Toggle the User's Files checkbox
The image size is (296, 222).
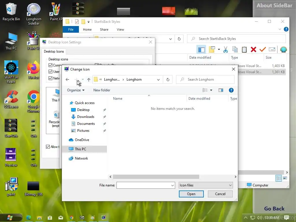pos(50,72)
